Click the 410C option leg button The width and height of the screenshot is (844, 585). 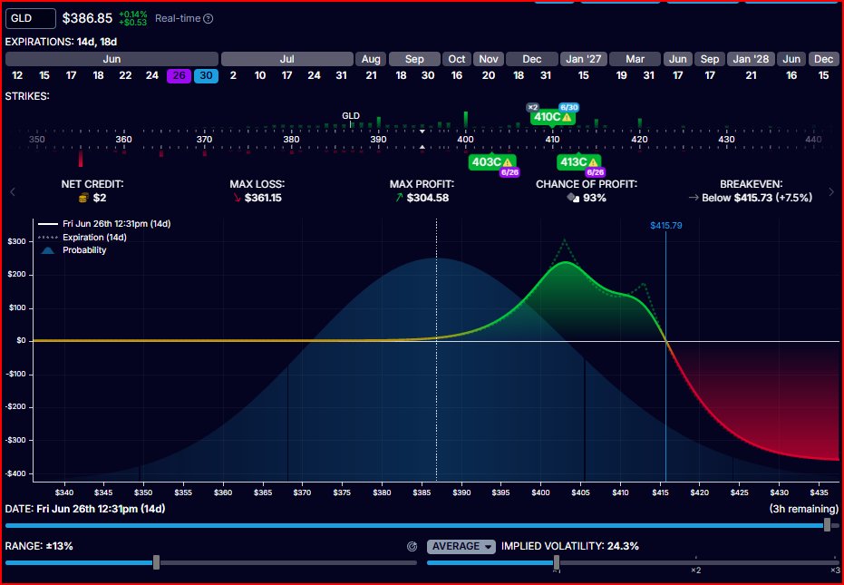[553, 117]
